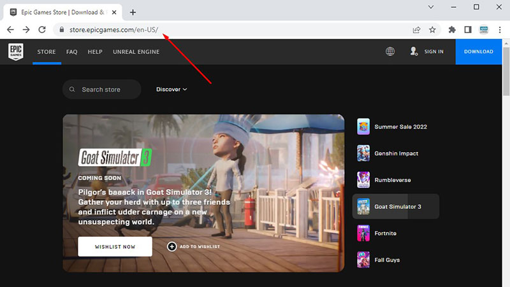The width and height of the screenshot is (510, 287).
Task: Bookmark this page with star icon
Action: point(432,30)
